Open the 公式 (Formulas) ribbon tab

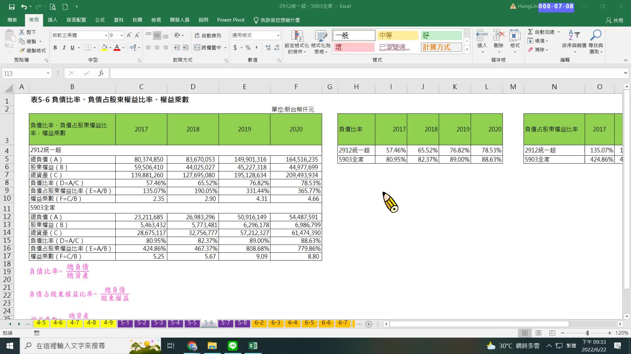100,20
